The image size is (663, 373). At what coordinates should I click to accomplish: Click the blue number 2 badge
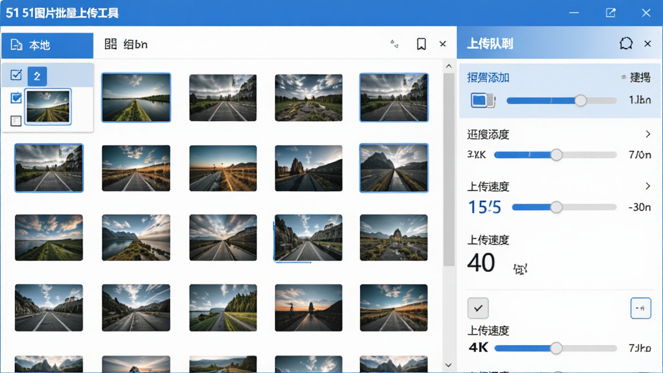37,76
